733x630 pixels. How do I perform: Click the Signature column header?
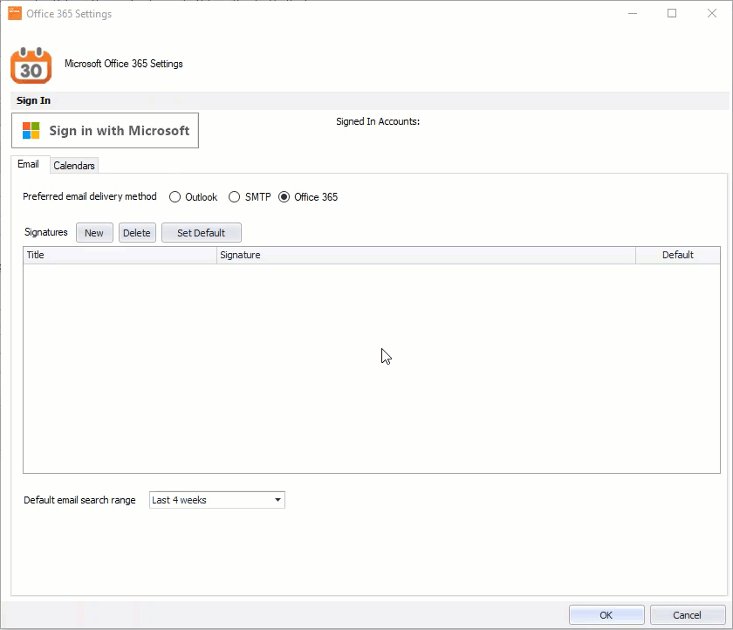(427, 255)
